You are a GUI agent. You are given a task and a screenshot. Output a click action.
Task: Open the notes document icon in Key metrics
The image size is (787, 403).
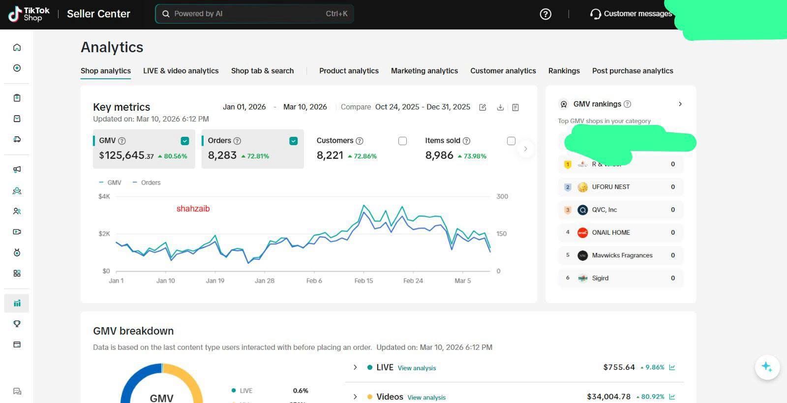click(515, 107)
